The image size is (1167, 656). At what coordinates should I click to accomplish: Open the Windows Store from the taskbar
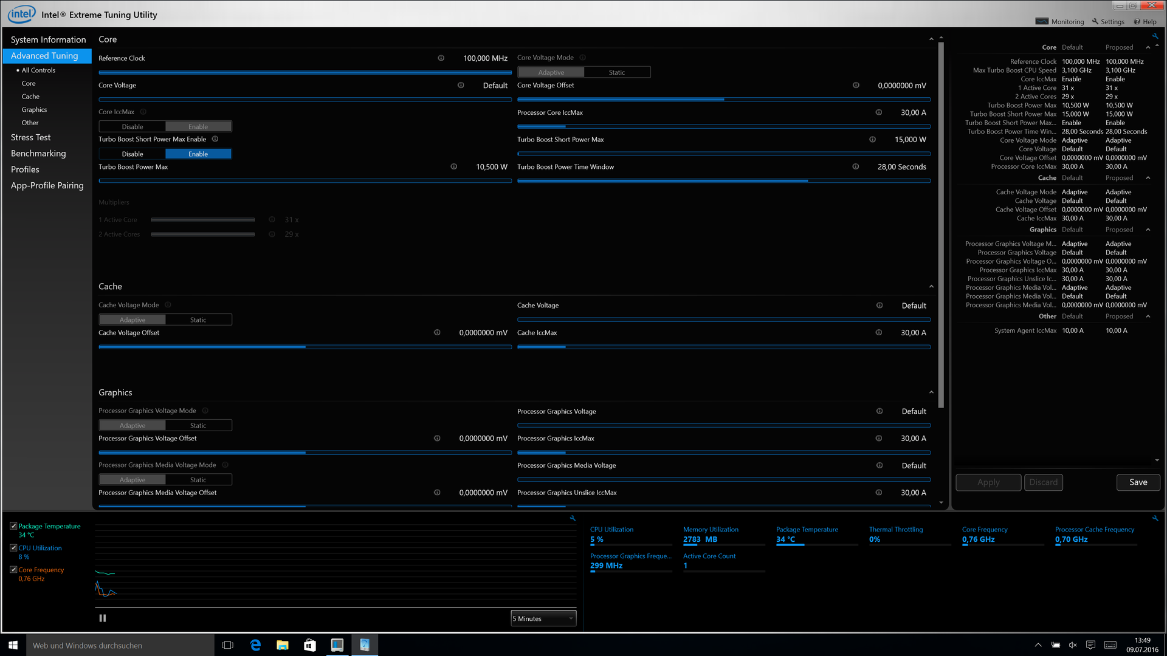tap(310, 645)
